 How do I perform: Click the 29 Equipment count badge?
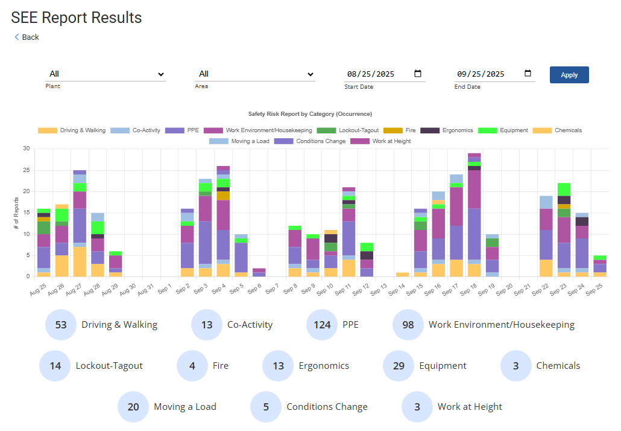coord(399,366)
